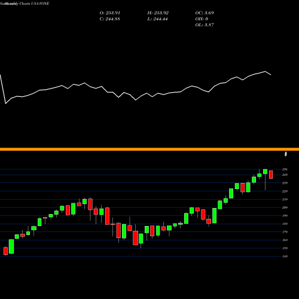Select the low value 'L: 244.44'
The height and width of the screenshot is (299, 299).
tap(157, 19)
